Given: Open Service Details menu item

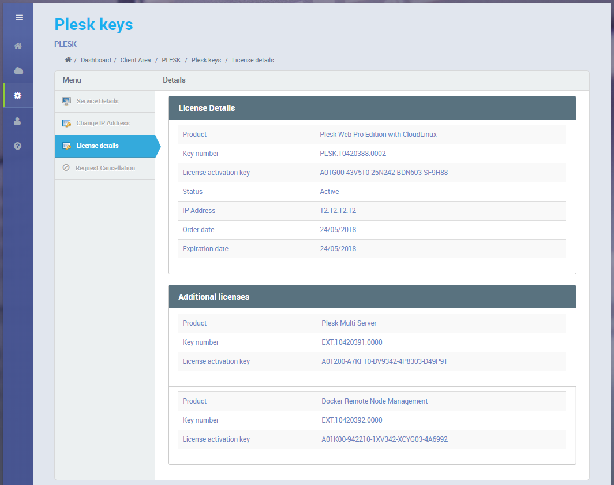Looking at the screenshot, I should pyautogui.click(x=105, y=101).
